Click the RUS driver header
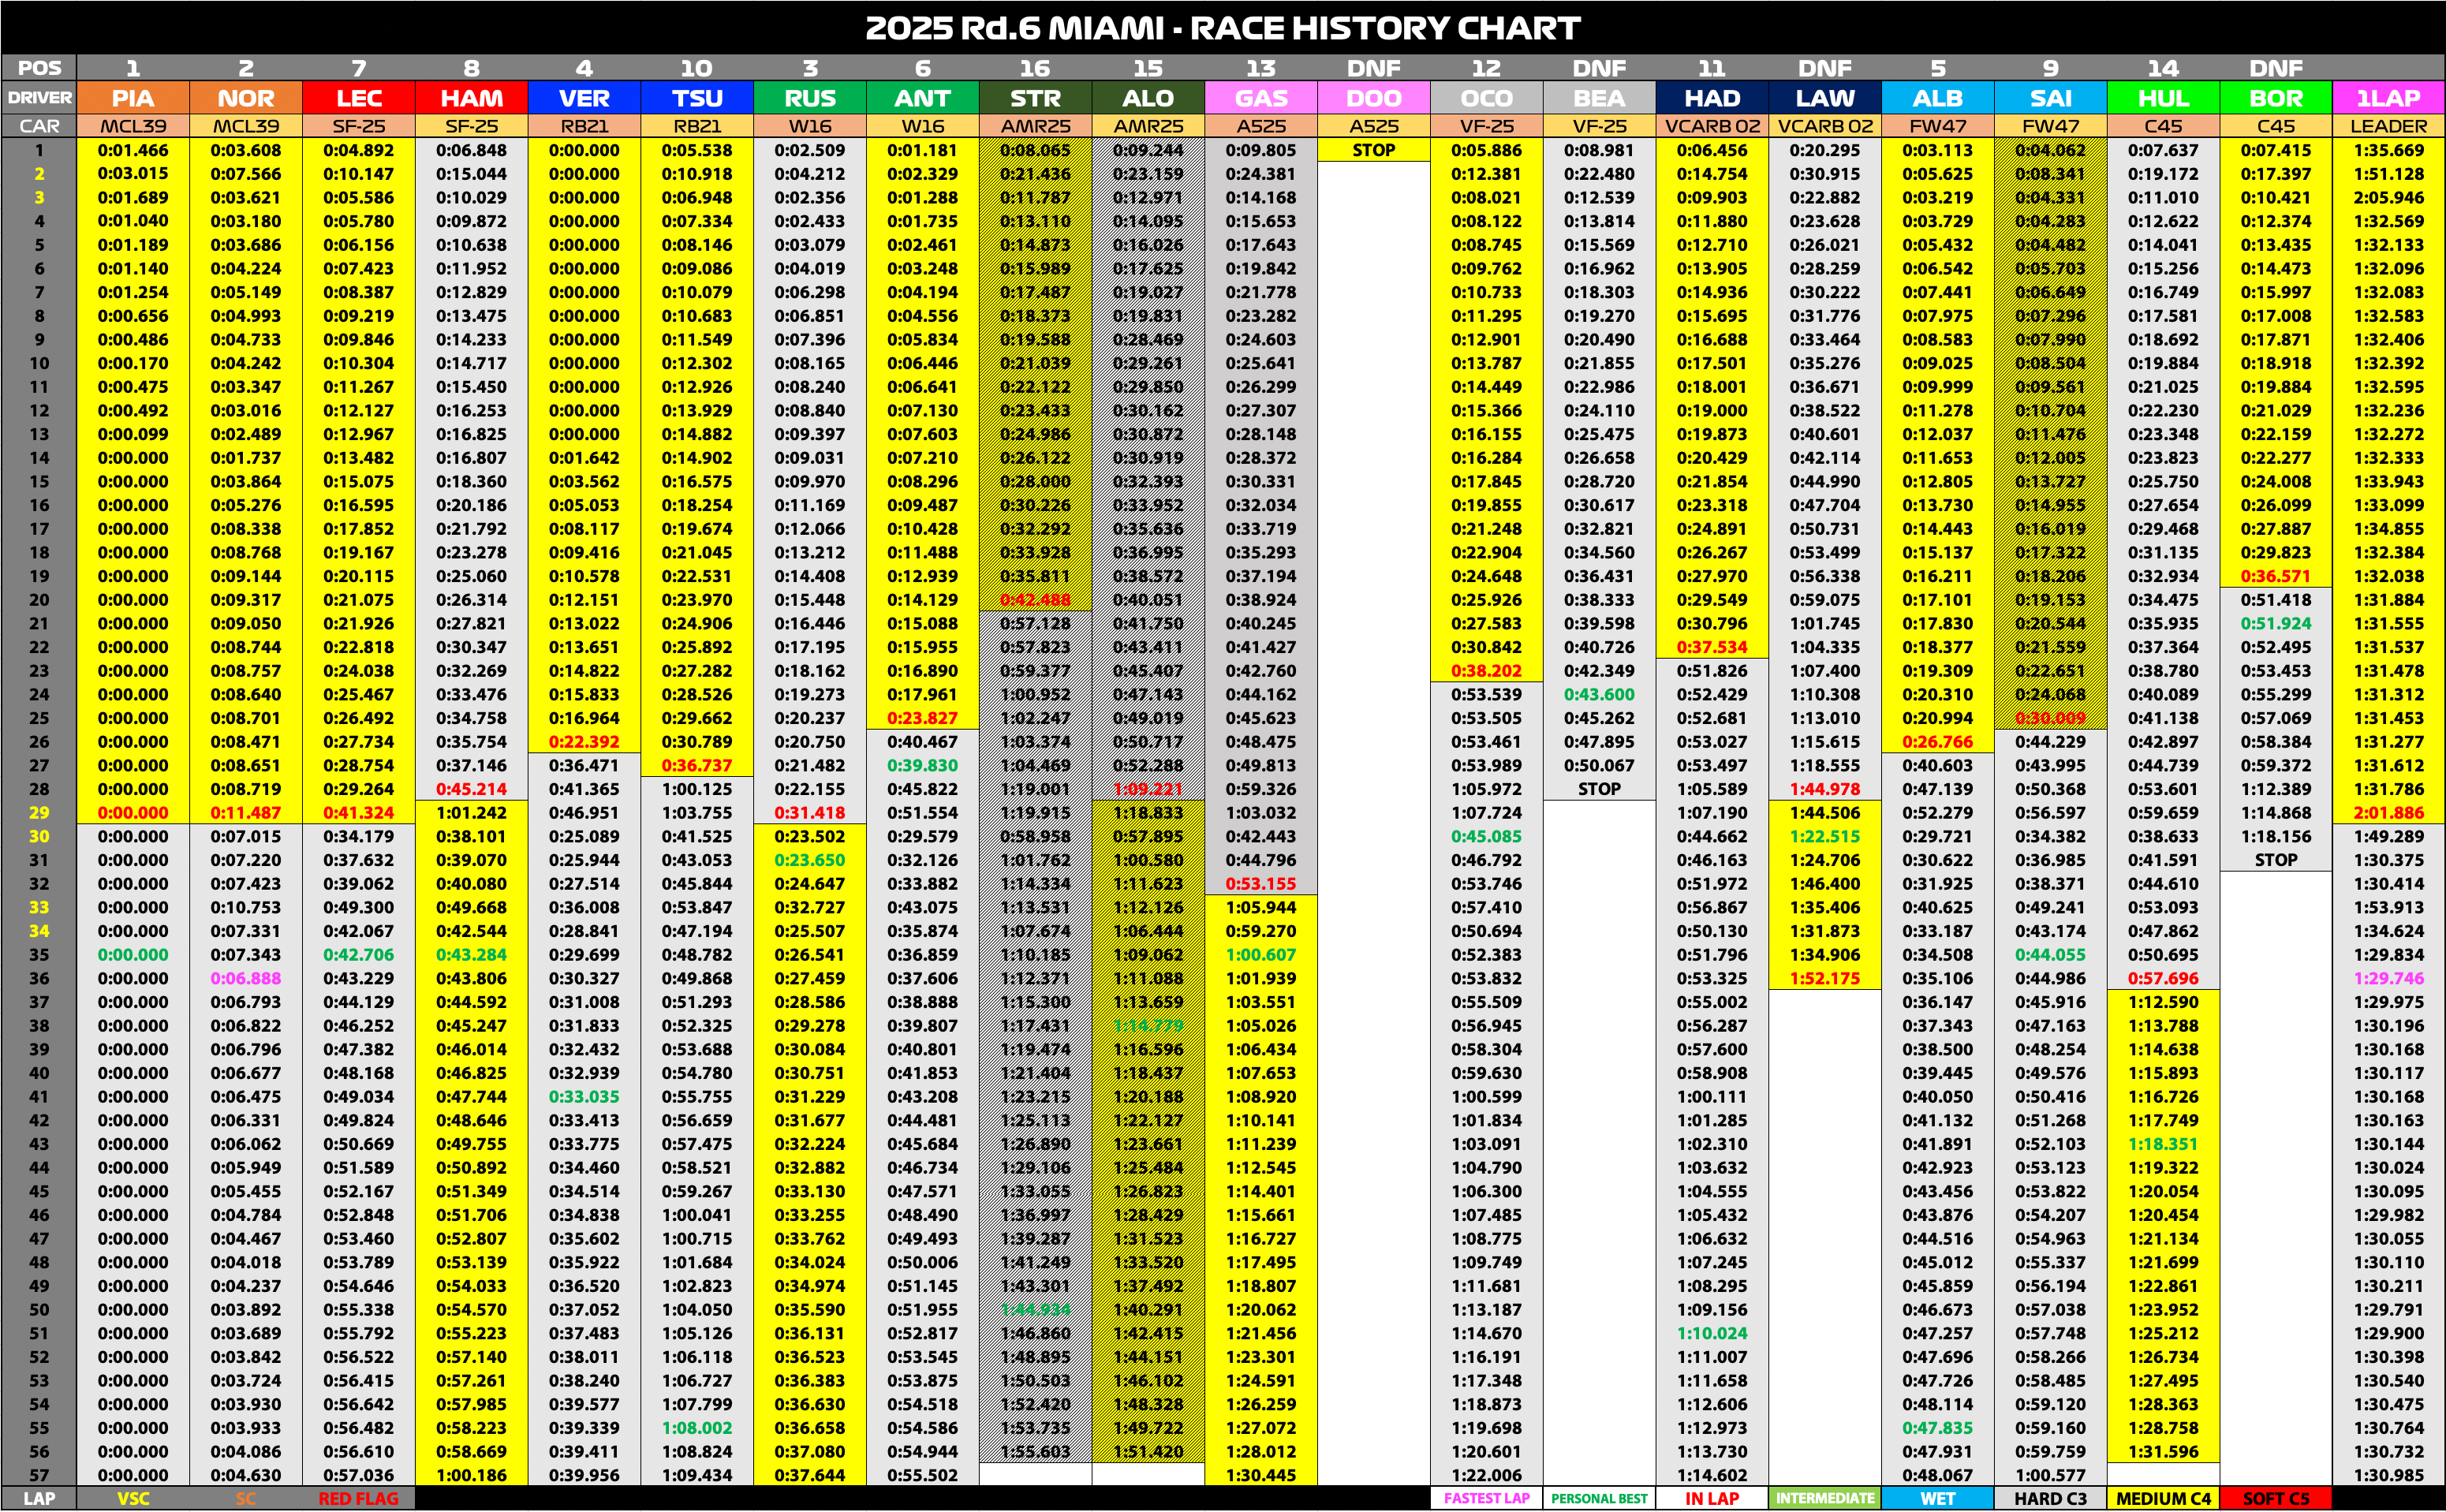Image resolution: width=2446 pixels, height=1512 pixels. 810,98
